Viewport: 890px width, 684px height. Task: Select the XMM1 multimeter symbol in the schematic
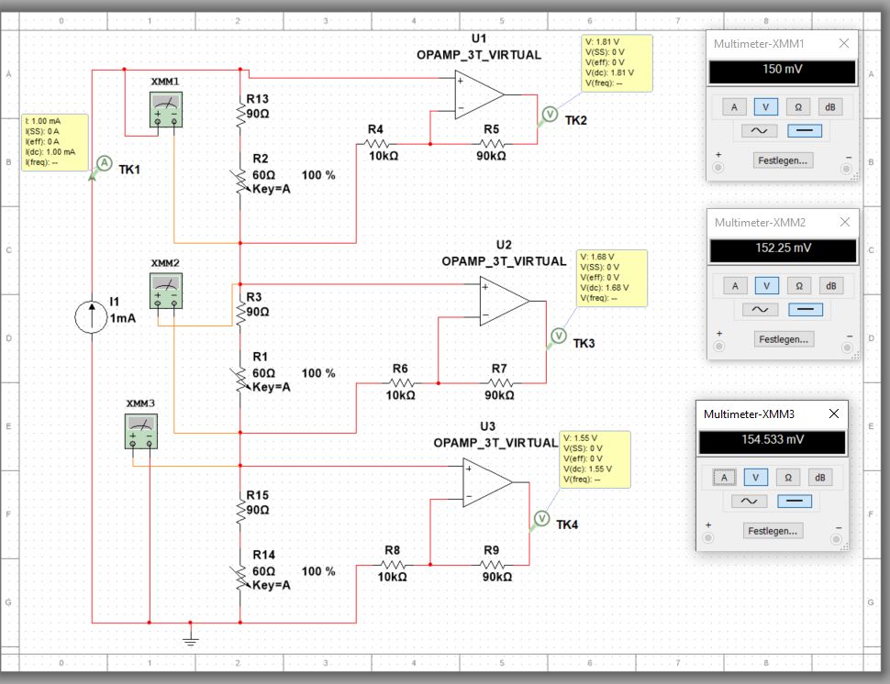coord(166,109)
